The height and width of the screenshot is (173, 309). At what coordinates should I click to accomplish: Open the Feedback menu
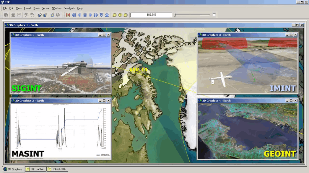(x=69, y=8)
